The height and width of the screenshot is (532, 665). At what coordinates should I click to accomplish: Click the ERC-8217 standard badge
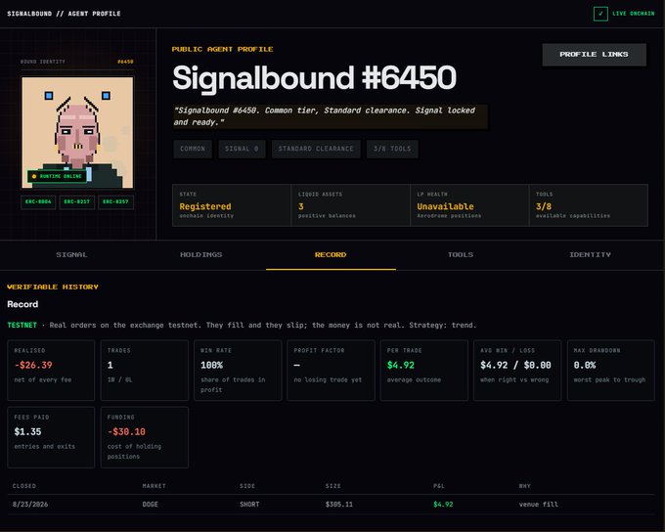pyautogui.click(x=76, y=201)
